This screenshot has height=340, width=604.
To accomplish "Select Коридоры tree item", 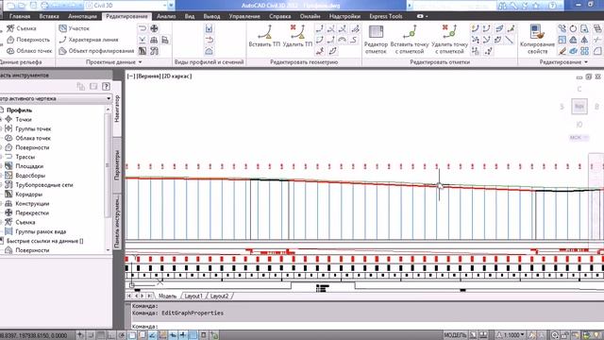I will point(28,195).
